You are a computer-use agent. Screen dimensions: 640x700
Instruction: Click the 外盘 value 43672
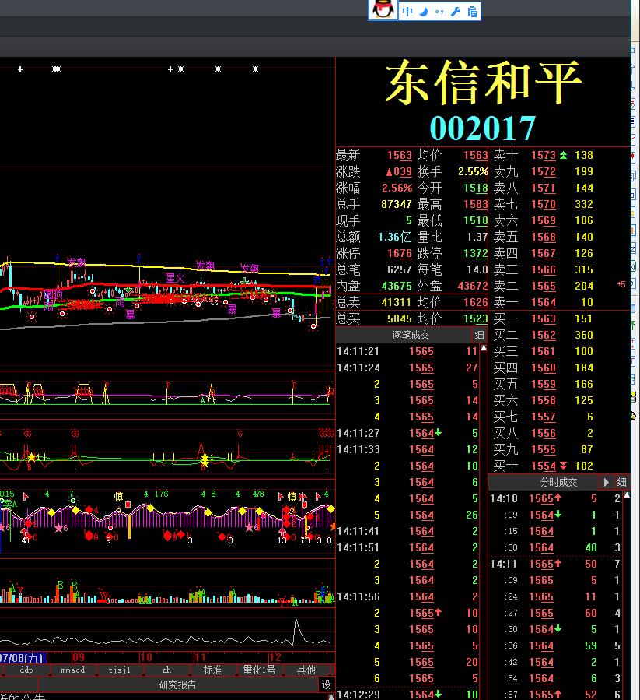pyautogui.click(x=473, y=286)
